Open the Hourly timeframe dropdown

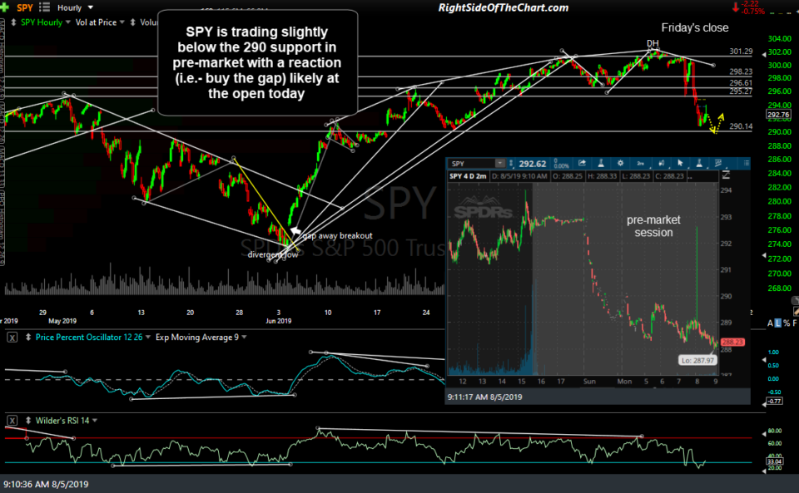pyautogui.click(x=75, y=8)
